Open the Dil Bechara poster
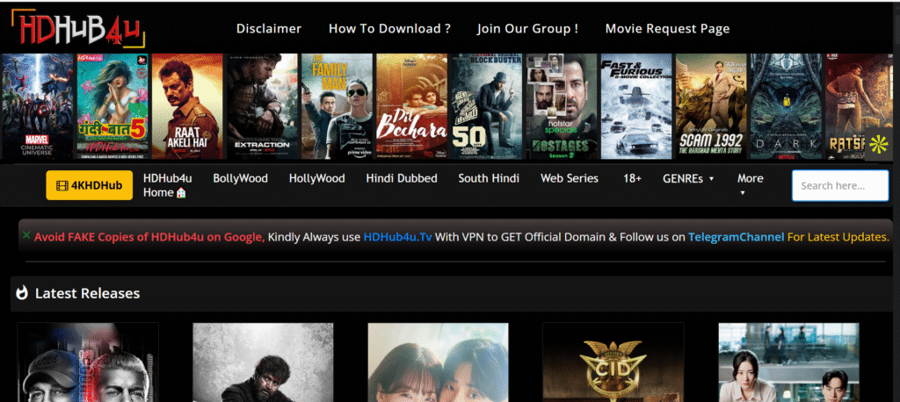This screenshot has width=900, height=402. pyautogui.click(x=411, y=106)
